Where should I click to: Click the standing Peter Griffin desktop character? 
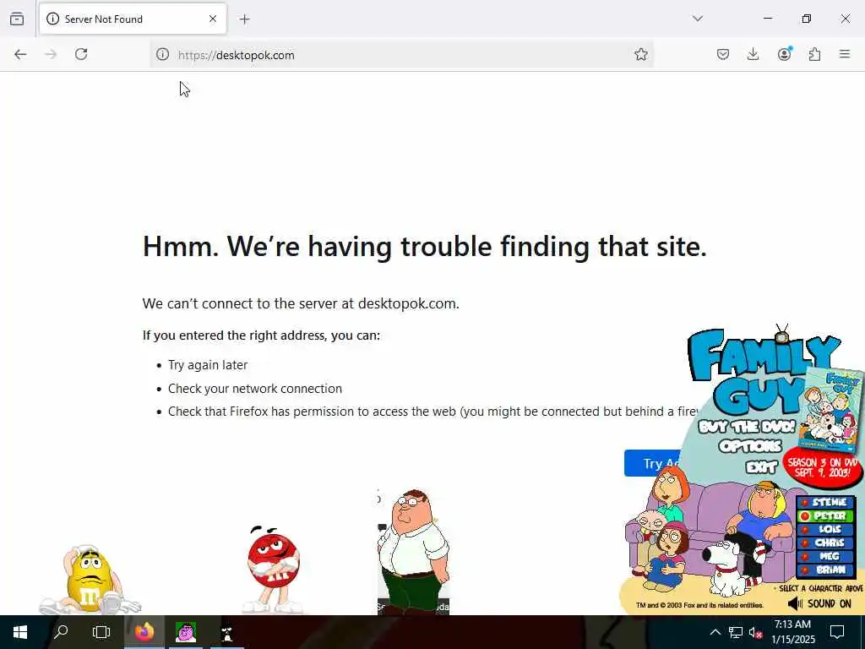click(413, 550)
